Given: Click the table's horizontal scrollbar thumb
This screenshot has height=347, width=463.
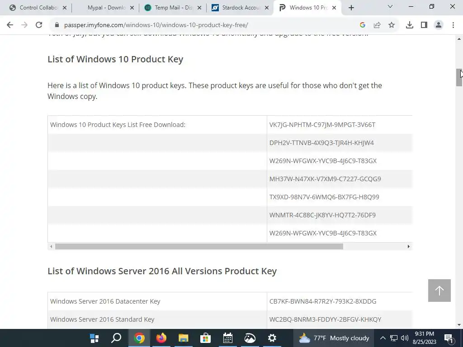Looking at the screenshot, I should 199,246.
